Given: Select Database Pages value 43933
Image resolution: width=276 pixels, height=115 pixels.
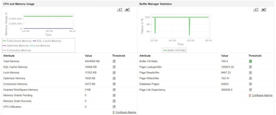Looking at the screenshot, I should click(x=225, y=84).
